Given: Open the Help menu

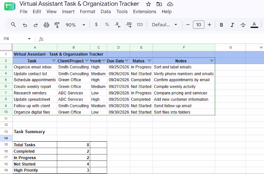Looking at the screenshot, I should (167, 12).
